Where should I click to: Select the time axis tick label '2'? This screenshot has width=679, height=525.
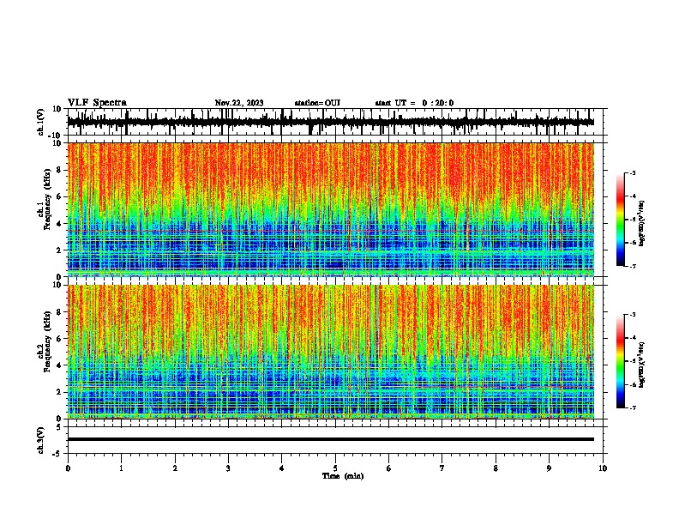tap(175, 468)
